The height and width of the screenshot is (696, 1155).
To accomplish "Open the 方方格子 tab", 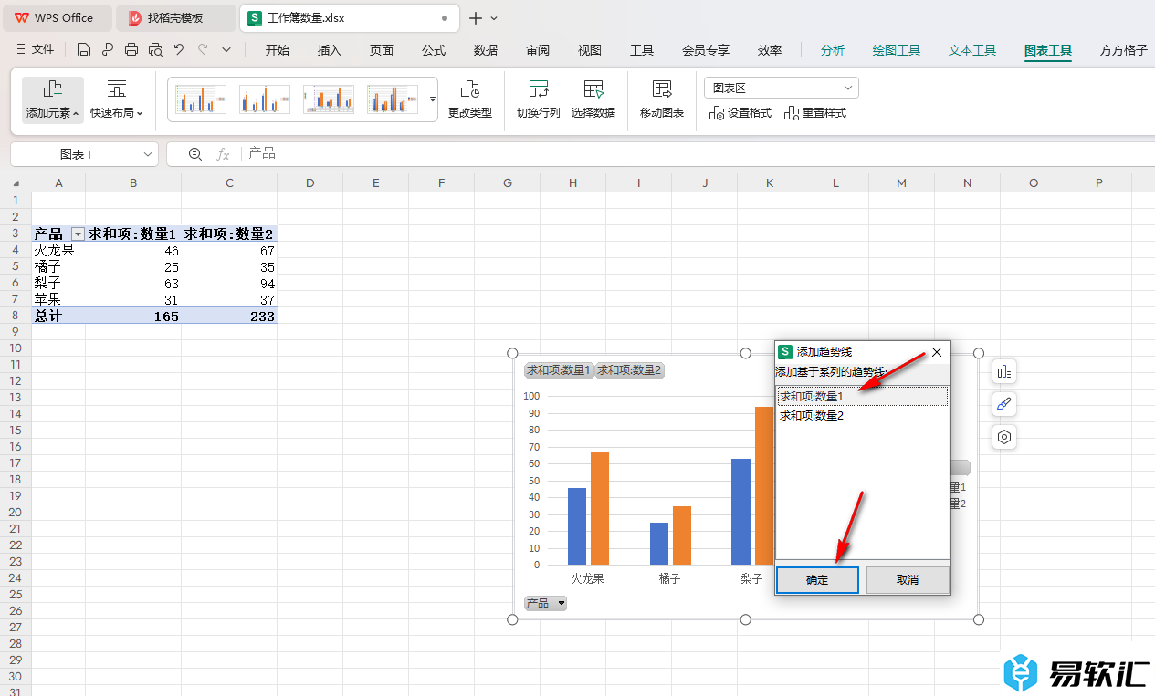I will [x=1124, y=50].
